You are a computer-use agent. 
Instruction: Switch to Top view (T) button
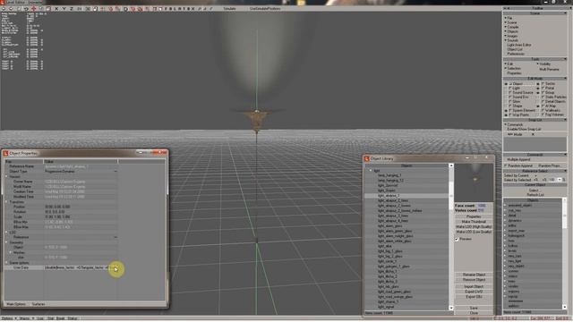pyautogui.click(x=184, y=8)
